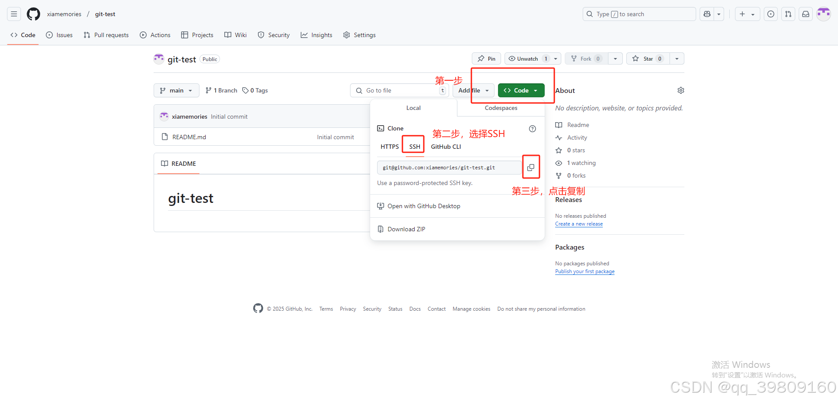Open the Readme link in About
Viewport: 838px width, 401px height.
572,125
